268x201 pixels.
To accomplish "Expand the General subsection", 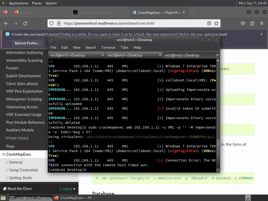I will click(7, 162).
